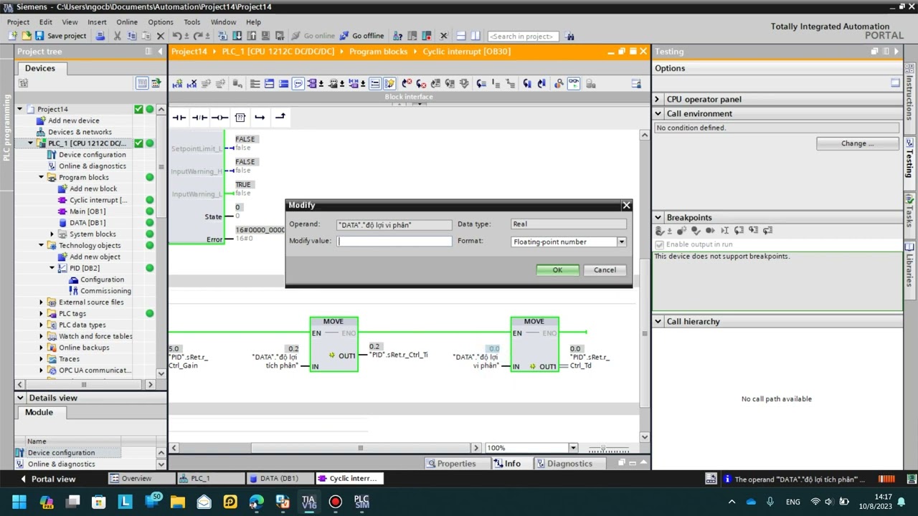
Task: Expand the PLC tags folder
Action: (x=42, y=313)
